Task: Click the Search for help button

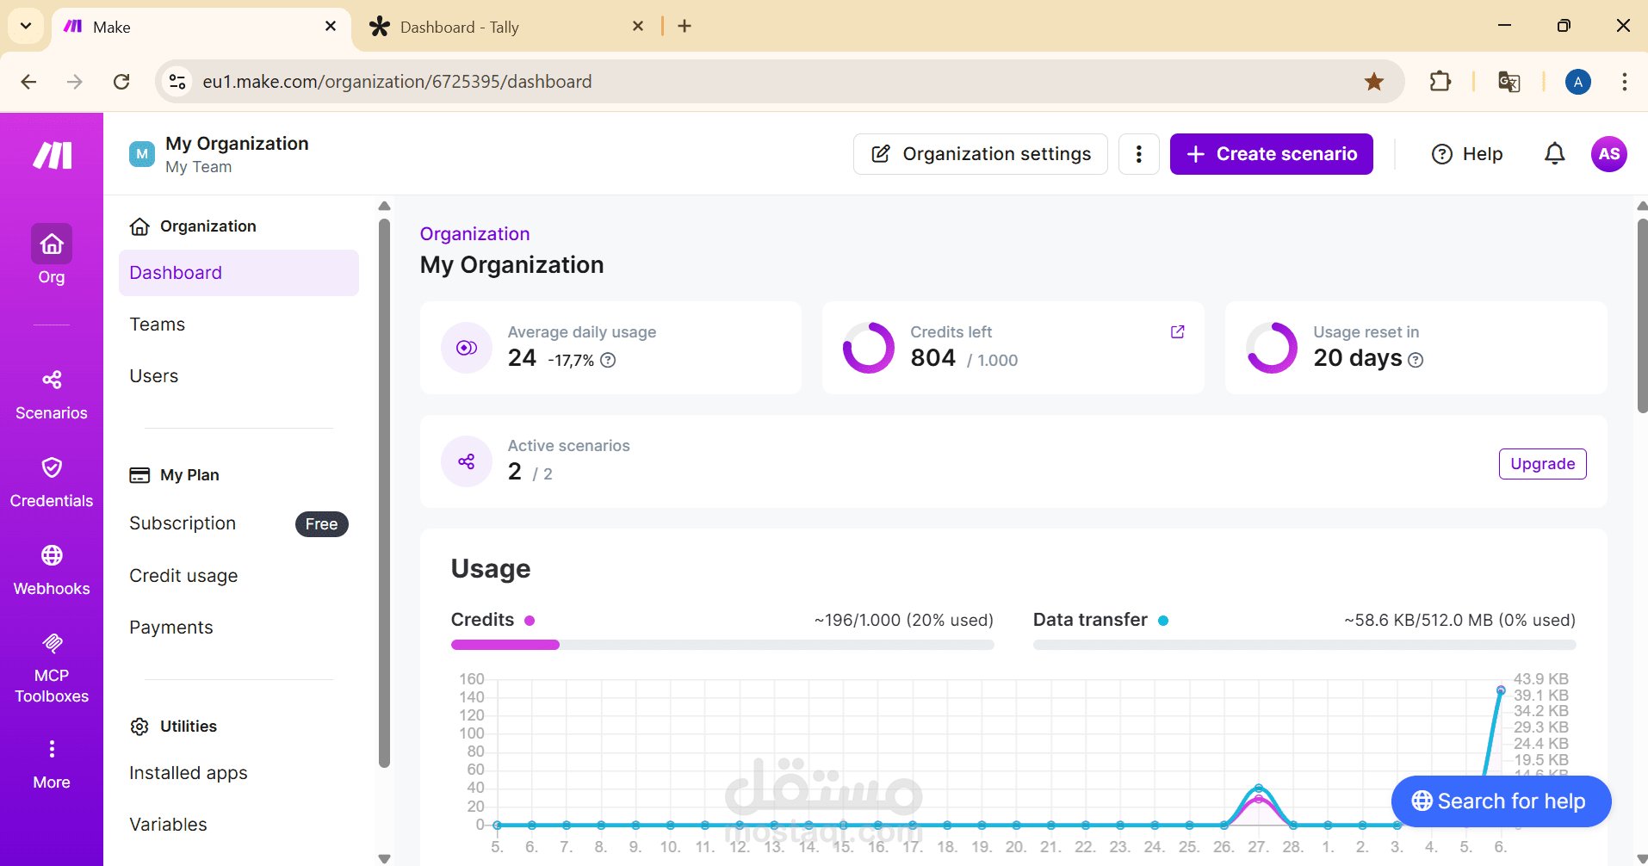Action: pyautogui.click(x=1502, y=801)
